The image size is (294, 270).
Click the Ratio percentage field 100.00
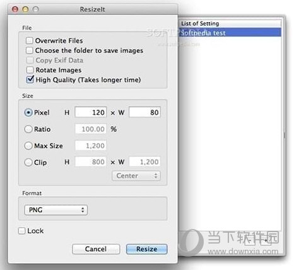(91, 129)
